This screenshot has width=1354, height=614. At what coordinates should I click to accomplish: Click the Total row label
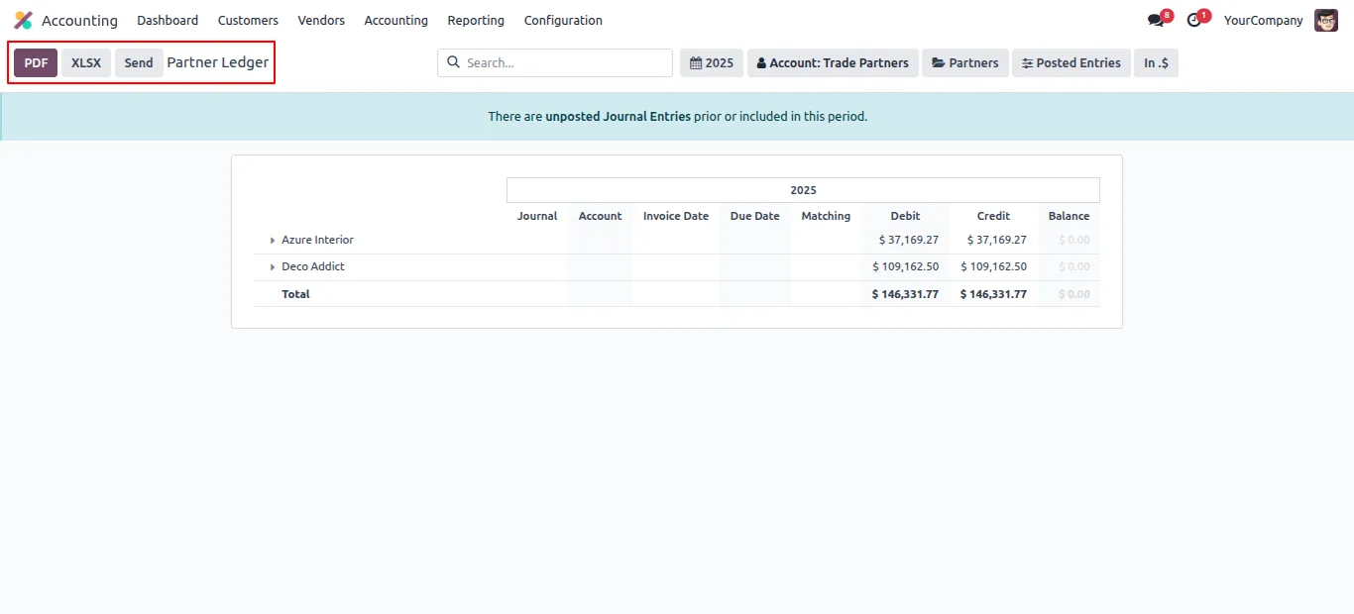coord(295,294)
